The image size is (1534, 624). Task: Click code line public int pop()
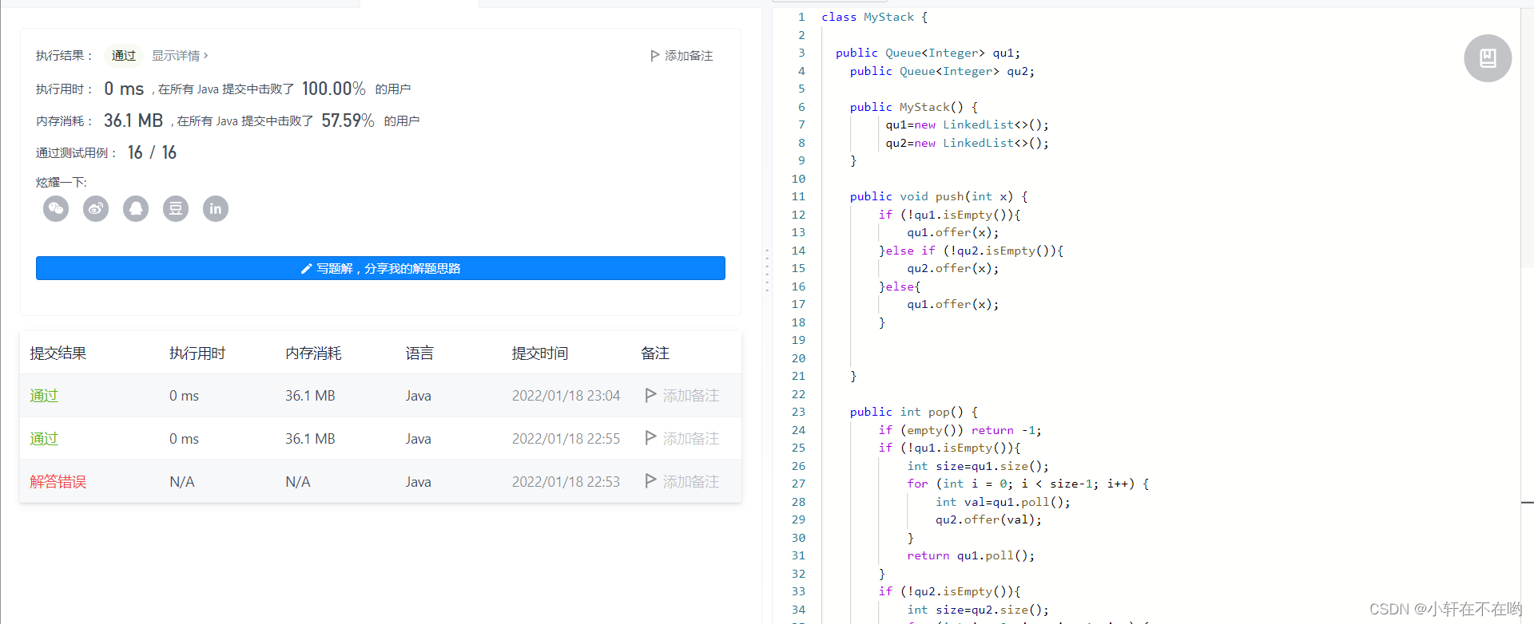[x=914, y=412]
